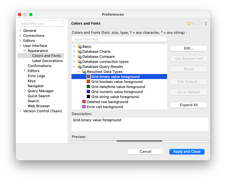Image resolution: width=226 pixels, height=181 pixels.
Task: Expand the Version Control (Team) section
Action: (20, 111)
